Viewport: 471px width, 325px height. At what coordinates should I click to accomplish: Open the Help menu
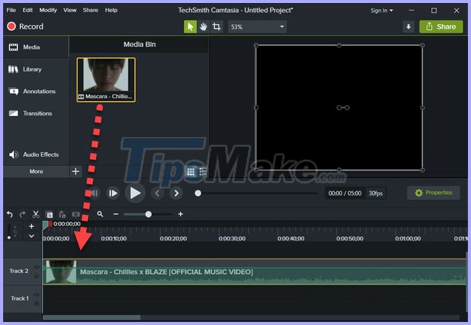coord(111,10)
